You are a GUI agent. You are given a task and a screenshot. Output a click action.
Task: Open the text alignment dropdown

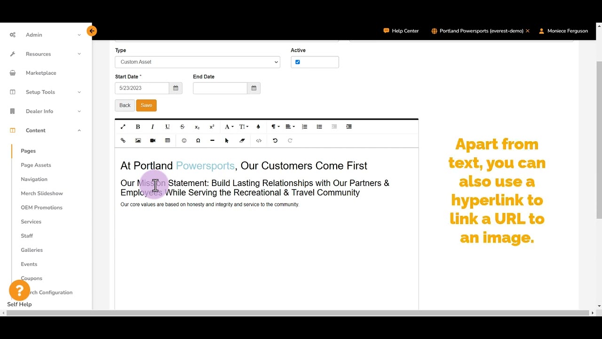point(290,127)
